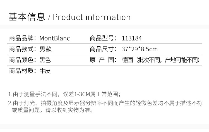Screen dimensions: 209x132
Task: Select the 牛皮 material value
Action: [x=45, y=71]
